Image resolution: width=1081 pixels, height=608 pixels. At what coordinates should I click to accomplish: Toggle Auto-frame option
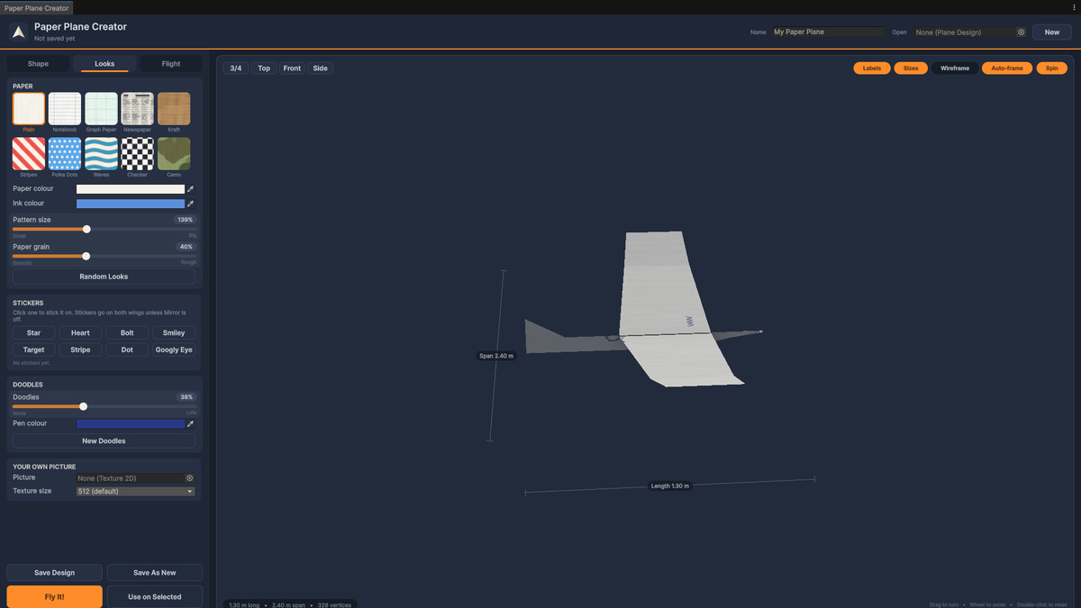point(1007,68)
